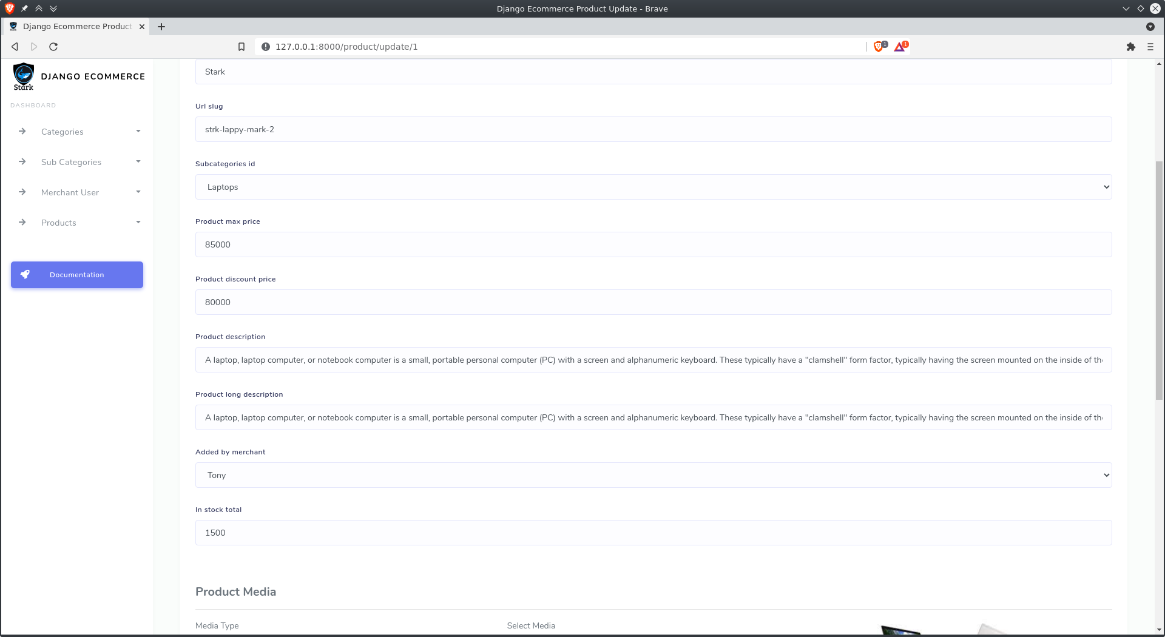The width and height of the screenshot is (1165, 637).
Task: Click the Stark Django Ecommerce logo
Action: (x=24, y=76)
